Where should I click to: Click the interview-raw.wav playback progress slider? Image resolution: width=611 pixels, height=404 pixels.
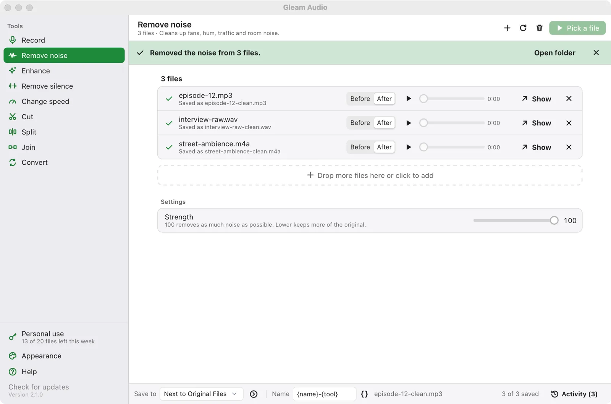pos(452,123)
